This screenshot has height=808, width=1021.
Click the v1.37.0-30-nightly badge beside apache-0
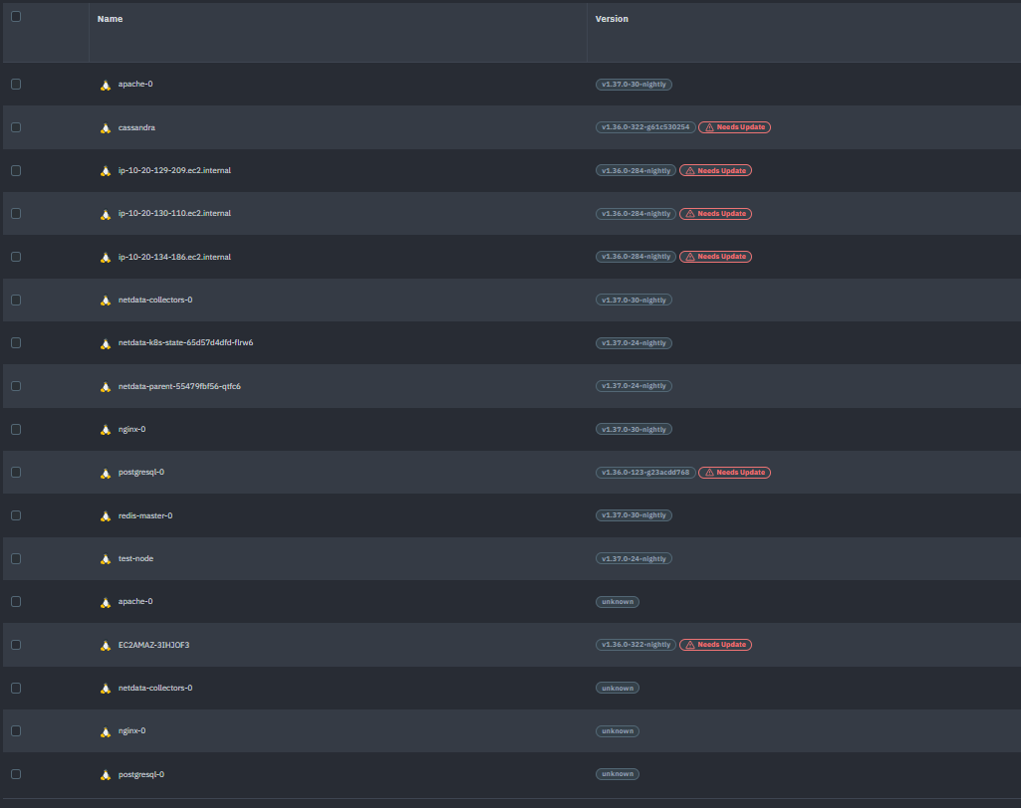point(635,85)
